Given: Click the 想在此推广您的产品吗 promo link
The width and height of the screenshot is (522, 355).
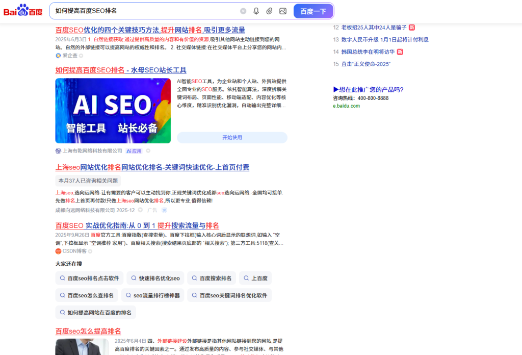Looking at the screenshot, I should click(368, 89).
